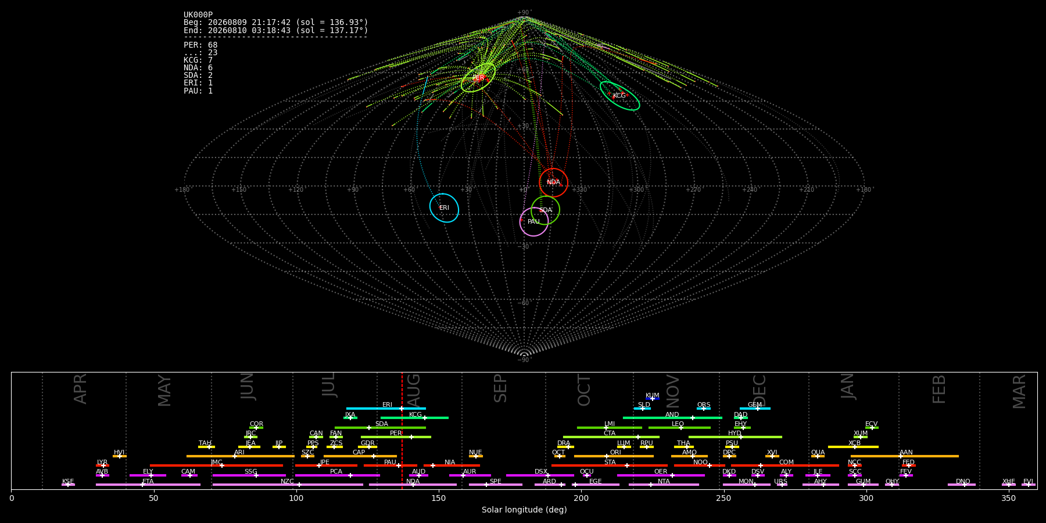Click the GEM shower bar in timeline
This screenshot has width=1046, height=523.
pyautogui.click(x=755, y=409)
